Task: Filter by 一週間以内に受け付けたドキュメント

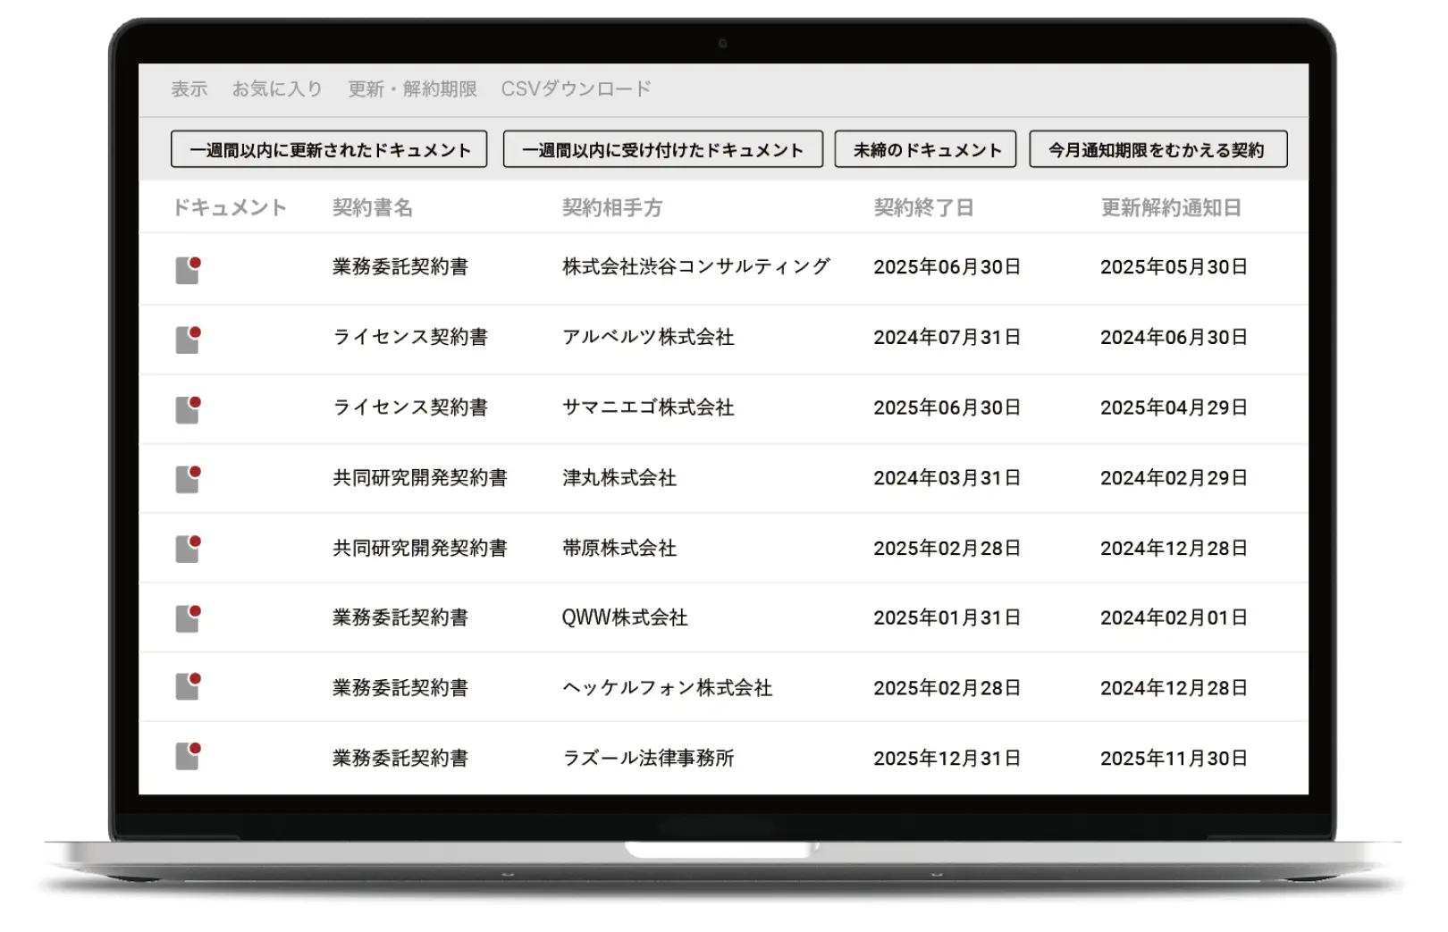Action: pyautogui.click(x=662, y=149)
